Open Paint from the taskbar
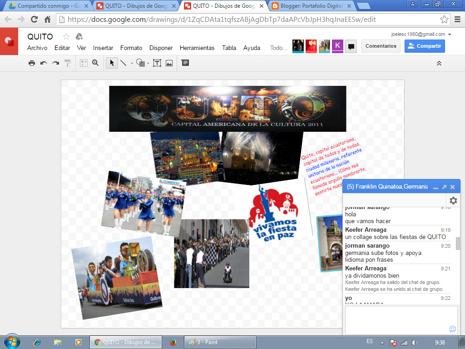This screenshot has width=465, height=349. coord(220,341)
